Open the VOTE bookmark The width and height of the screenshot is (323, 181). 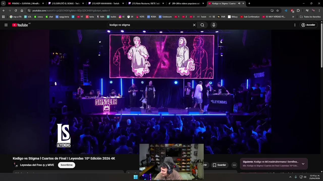pyautogui.click(x=140, y=17)
